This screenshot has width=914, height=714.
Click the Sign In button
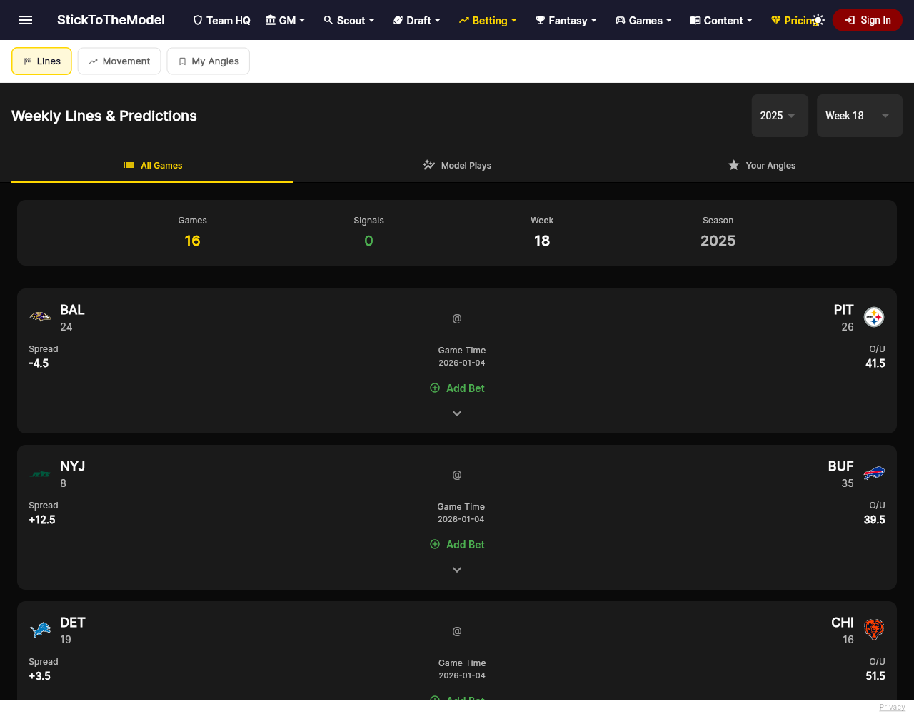(x=868, y=20)
